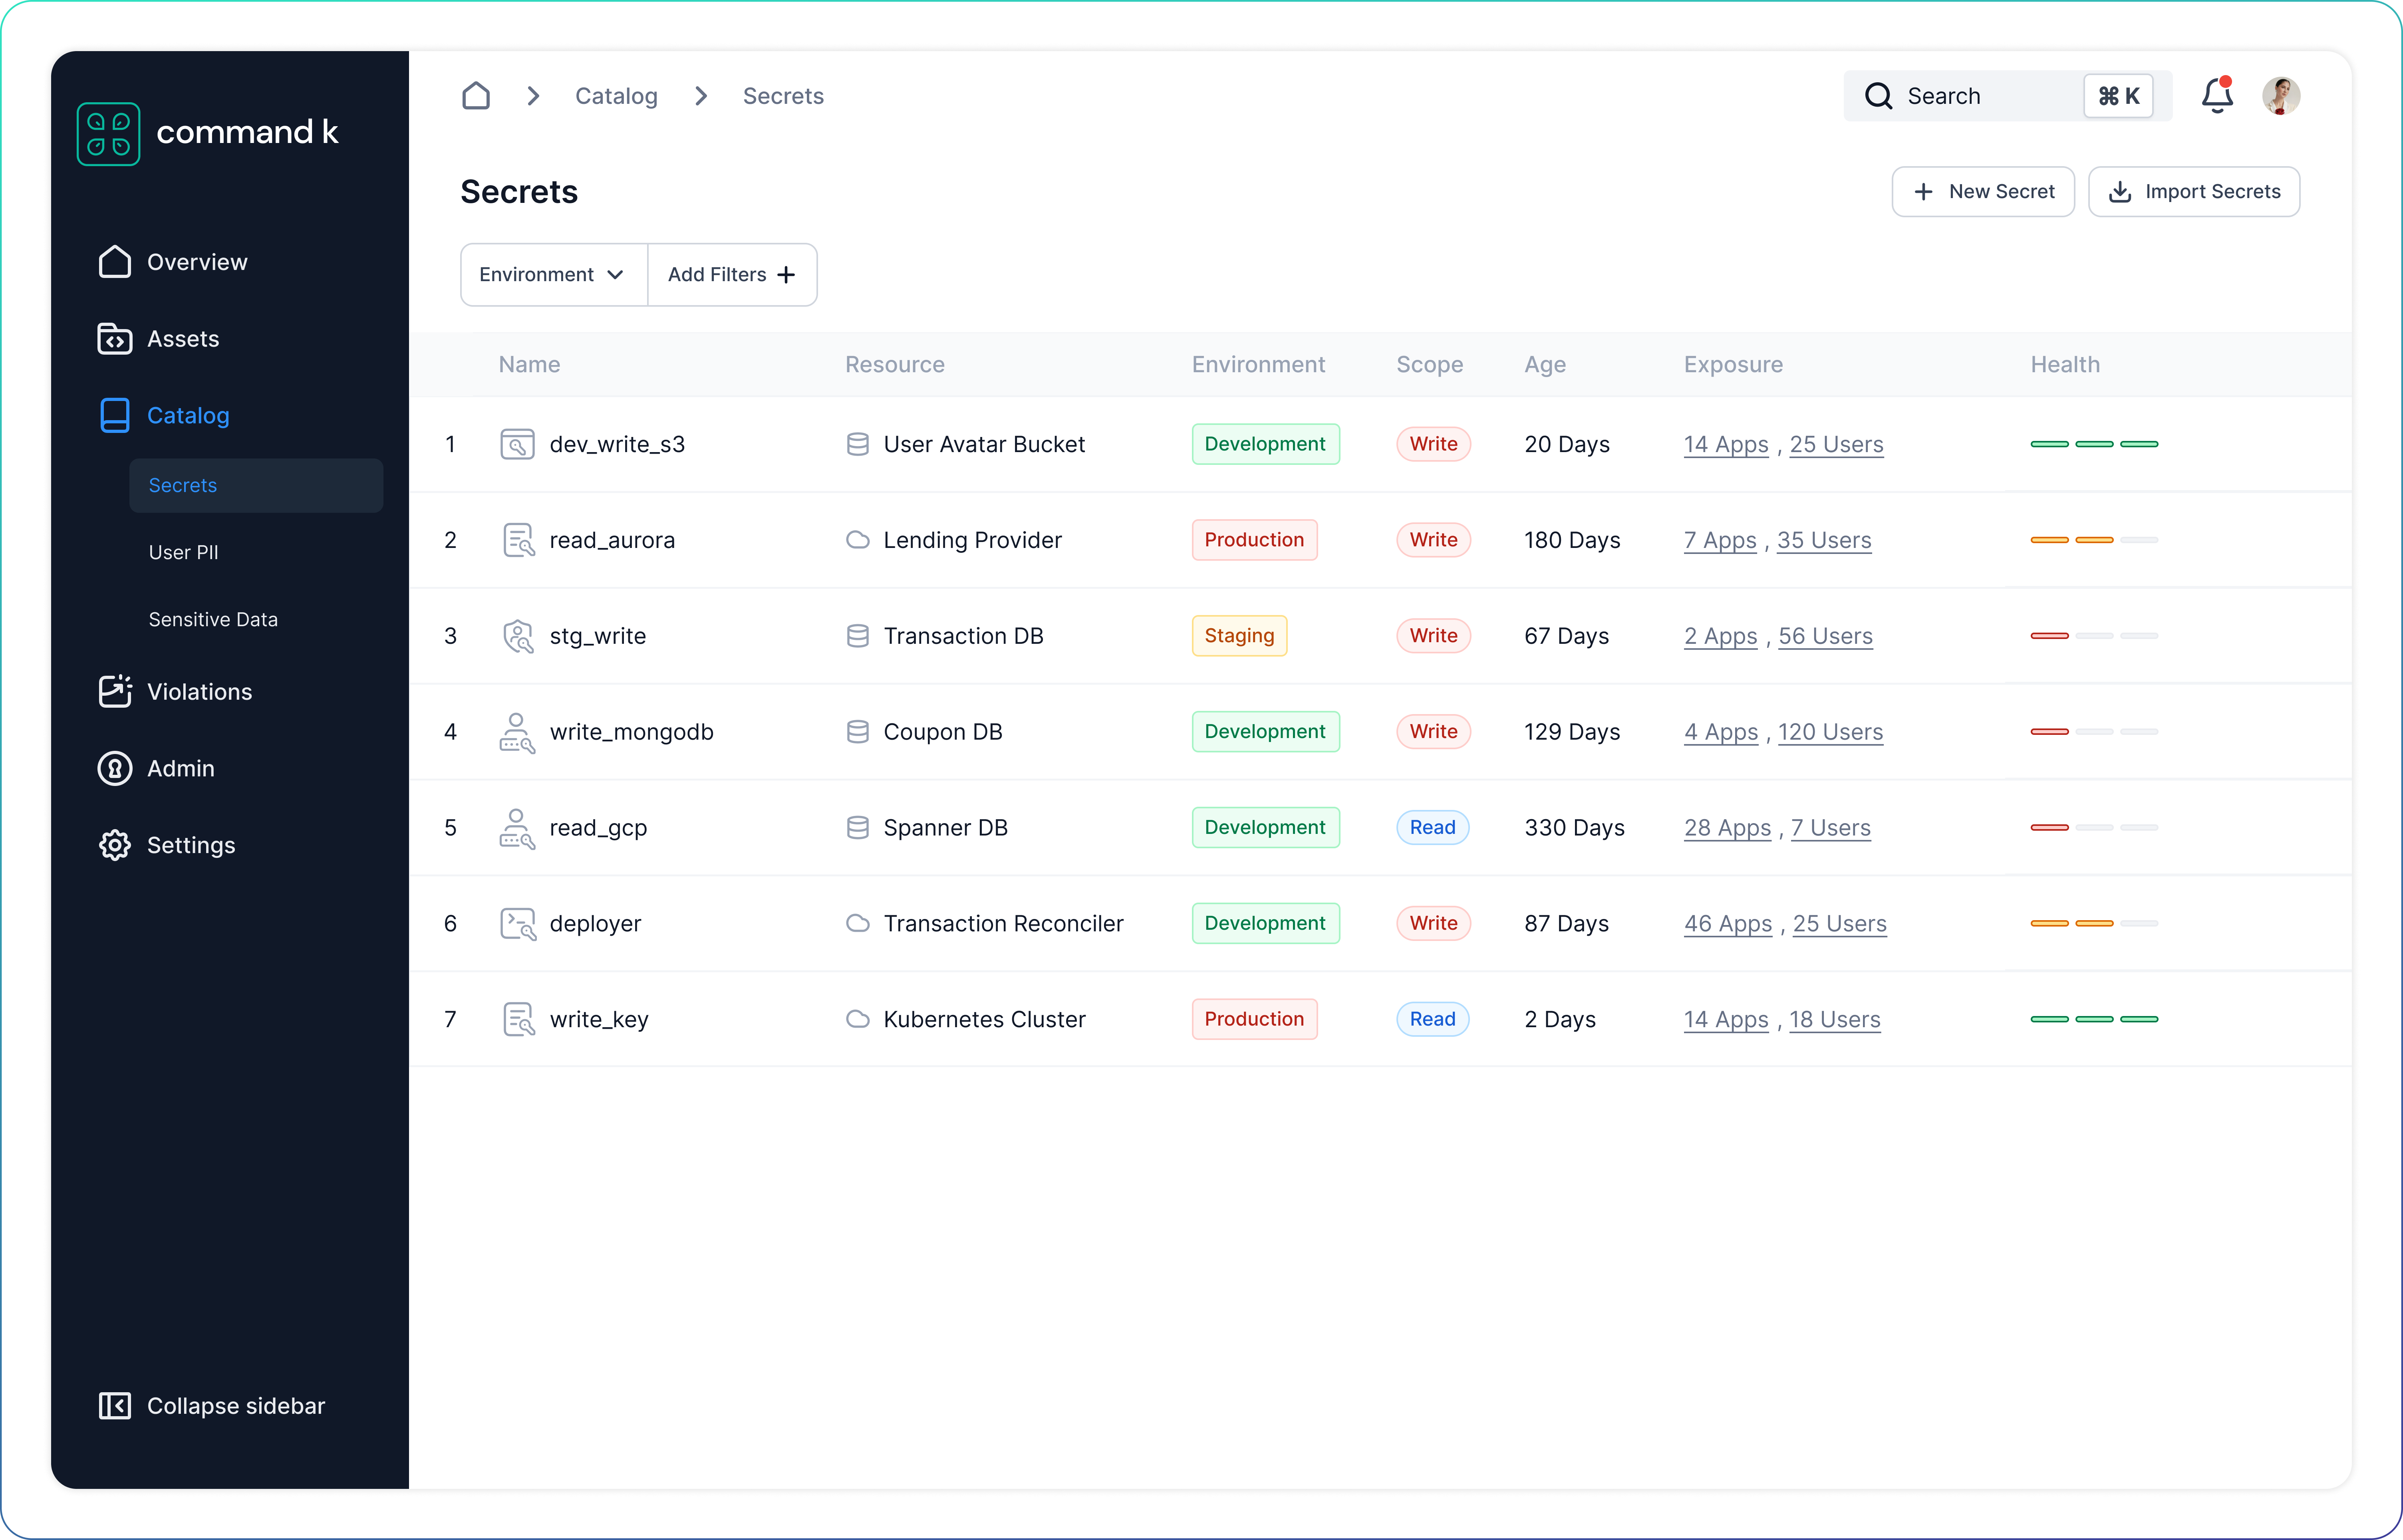This screenshot has height=1540, width=2403.
Task: Open 46 Apps link for deployer
Action: [1728, 924]
